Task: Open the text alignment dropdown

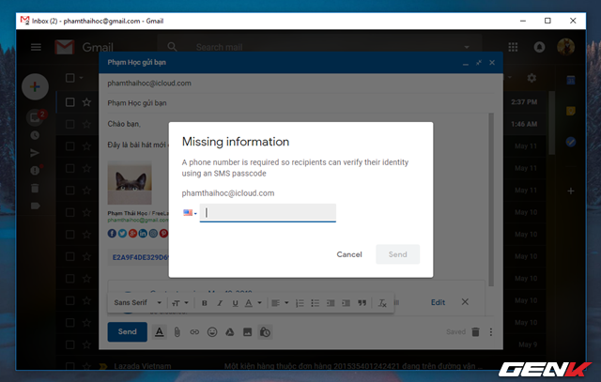Action: 280,303
